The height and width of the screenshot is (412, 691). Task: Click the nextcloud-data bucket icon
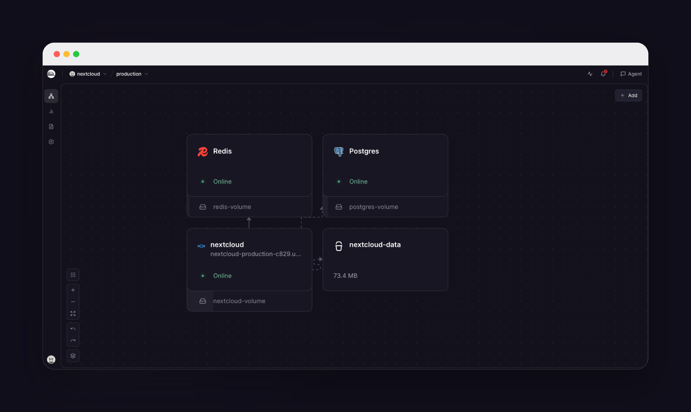tap(339, 246)
